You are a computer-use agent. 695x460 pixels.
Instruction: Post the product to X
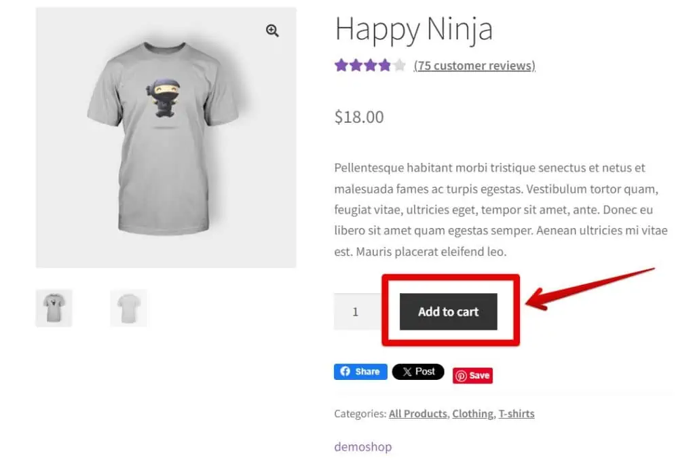coord(418,371)
